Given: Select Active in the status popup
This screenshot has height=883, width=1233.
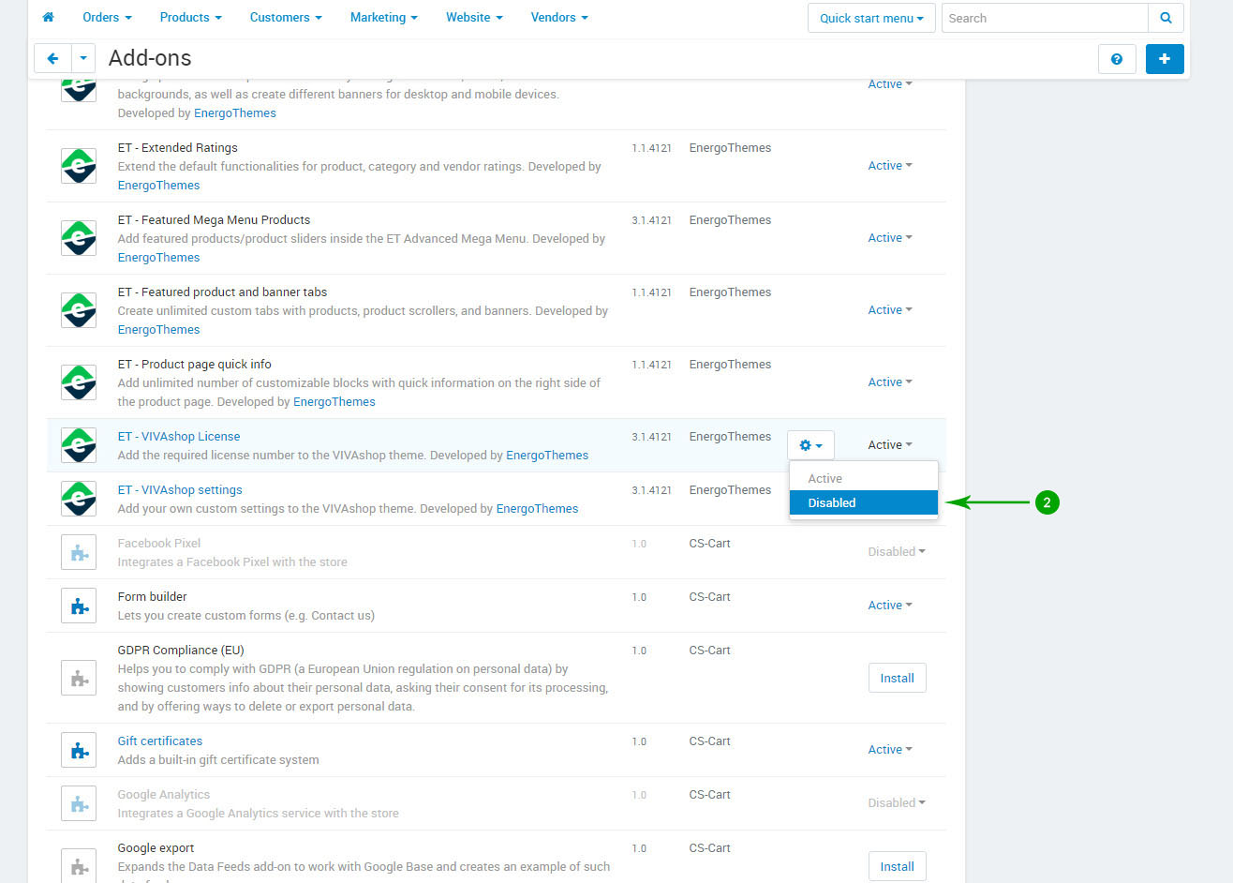Looking at the screenshot, I should pyautogui.click(x=863, y=479).
